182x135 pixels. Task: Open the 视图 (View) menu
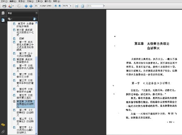click(x=22, y=1)
